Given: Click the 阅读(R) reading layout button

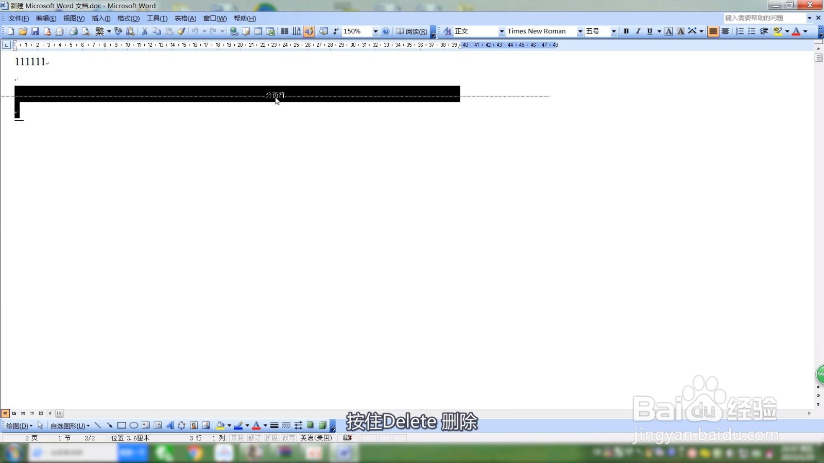Looking at the screenshot, I should [411, 31].
